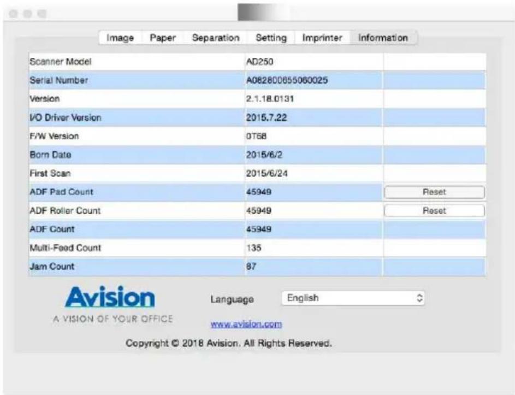This screenshot has width=515, height=395.
Task: Select the Scanner Model row label
Action: coord(61,62)
